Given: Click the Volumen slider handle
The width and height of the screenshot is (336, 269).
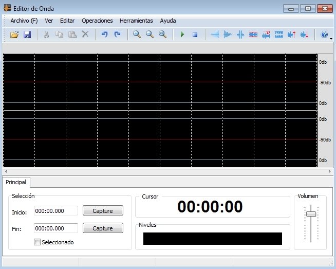Looking at the screenshot, I should tap(311, 214).
